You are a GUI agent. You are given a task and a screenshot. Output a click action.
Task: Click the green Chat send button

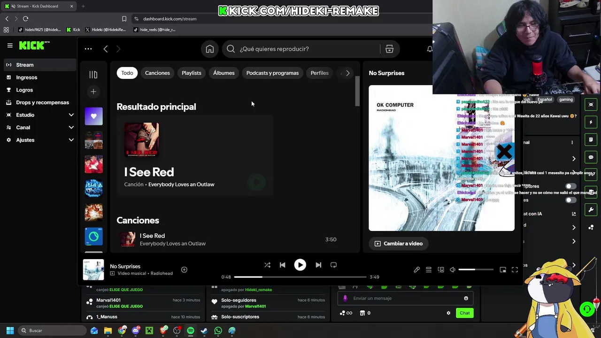pyautogui.click(x=464, y=313)
